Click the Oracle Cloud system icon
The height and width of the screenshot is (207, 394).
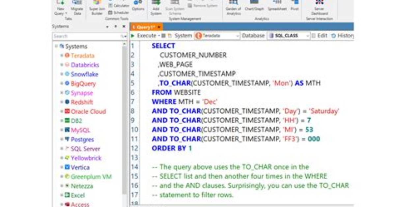click(67, 111)
